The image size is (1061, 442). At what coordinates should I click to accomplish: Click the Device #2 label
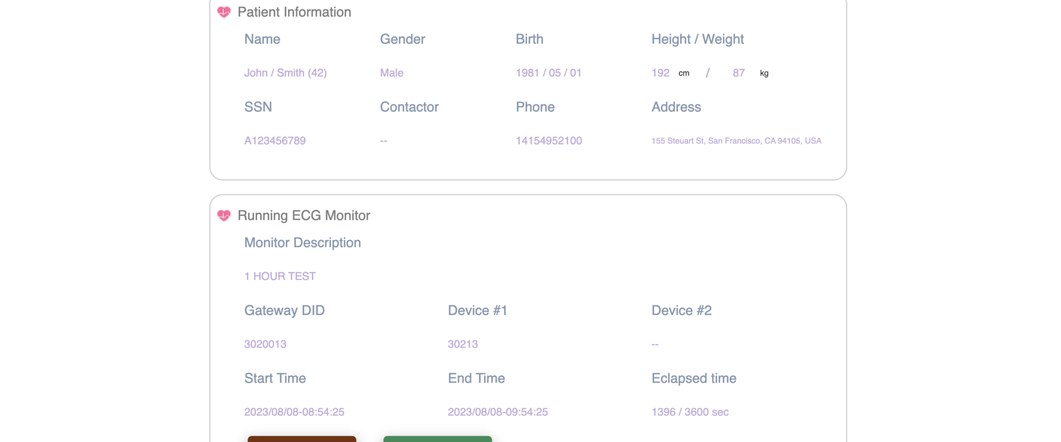[682, 311]
